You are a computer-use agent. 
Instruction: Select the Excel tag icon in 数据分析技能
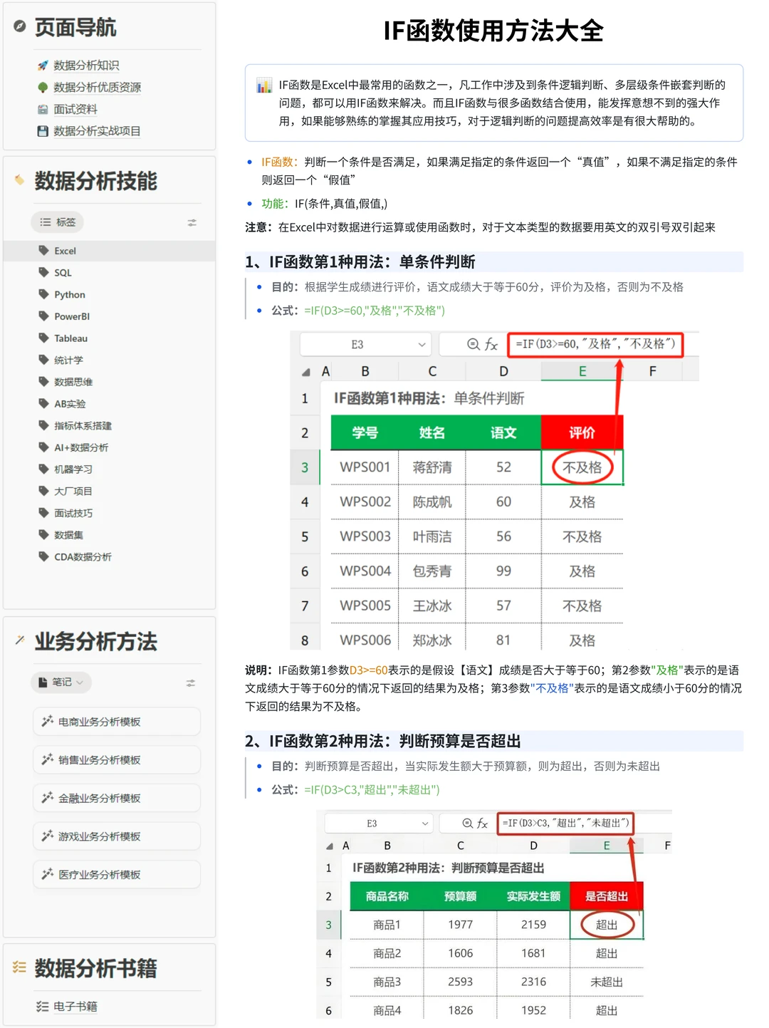[43, 250]
